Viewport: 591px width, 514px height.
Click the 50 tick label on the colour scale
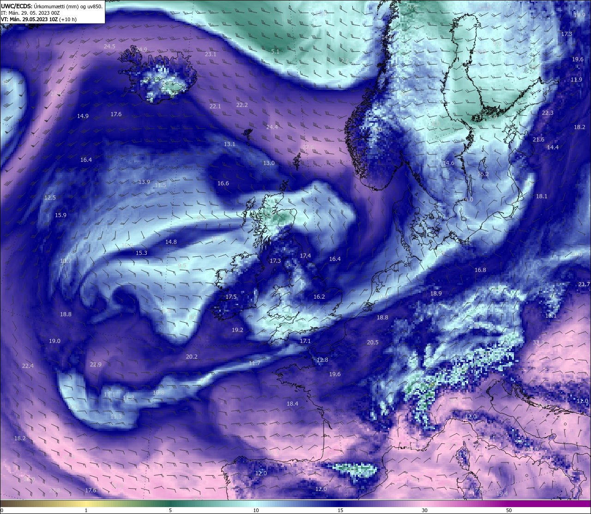pyautogui.click(x=508, y=510)
